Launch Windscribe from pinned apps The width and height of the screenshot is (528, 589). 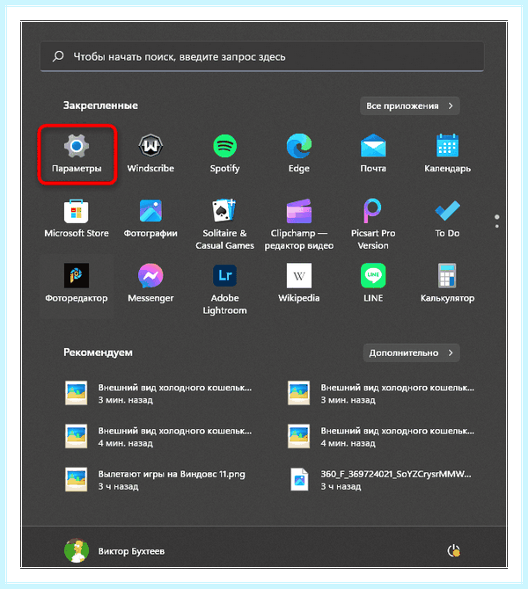150,154
